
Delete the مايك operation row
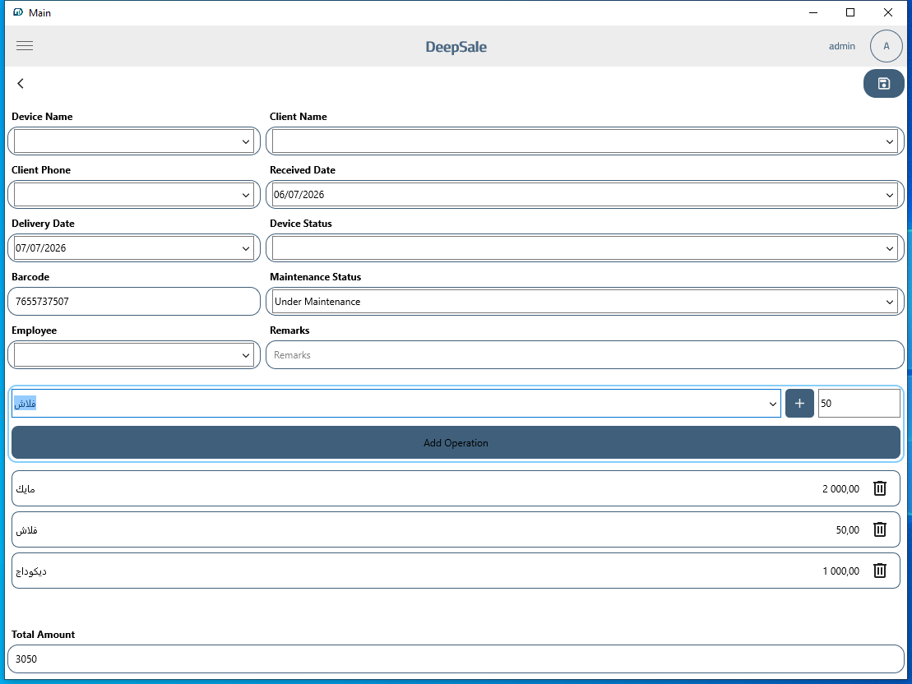(x=879, y=488)
